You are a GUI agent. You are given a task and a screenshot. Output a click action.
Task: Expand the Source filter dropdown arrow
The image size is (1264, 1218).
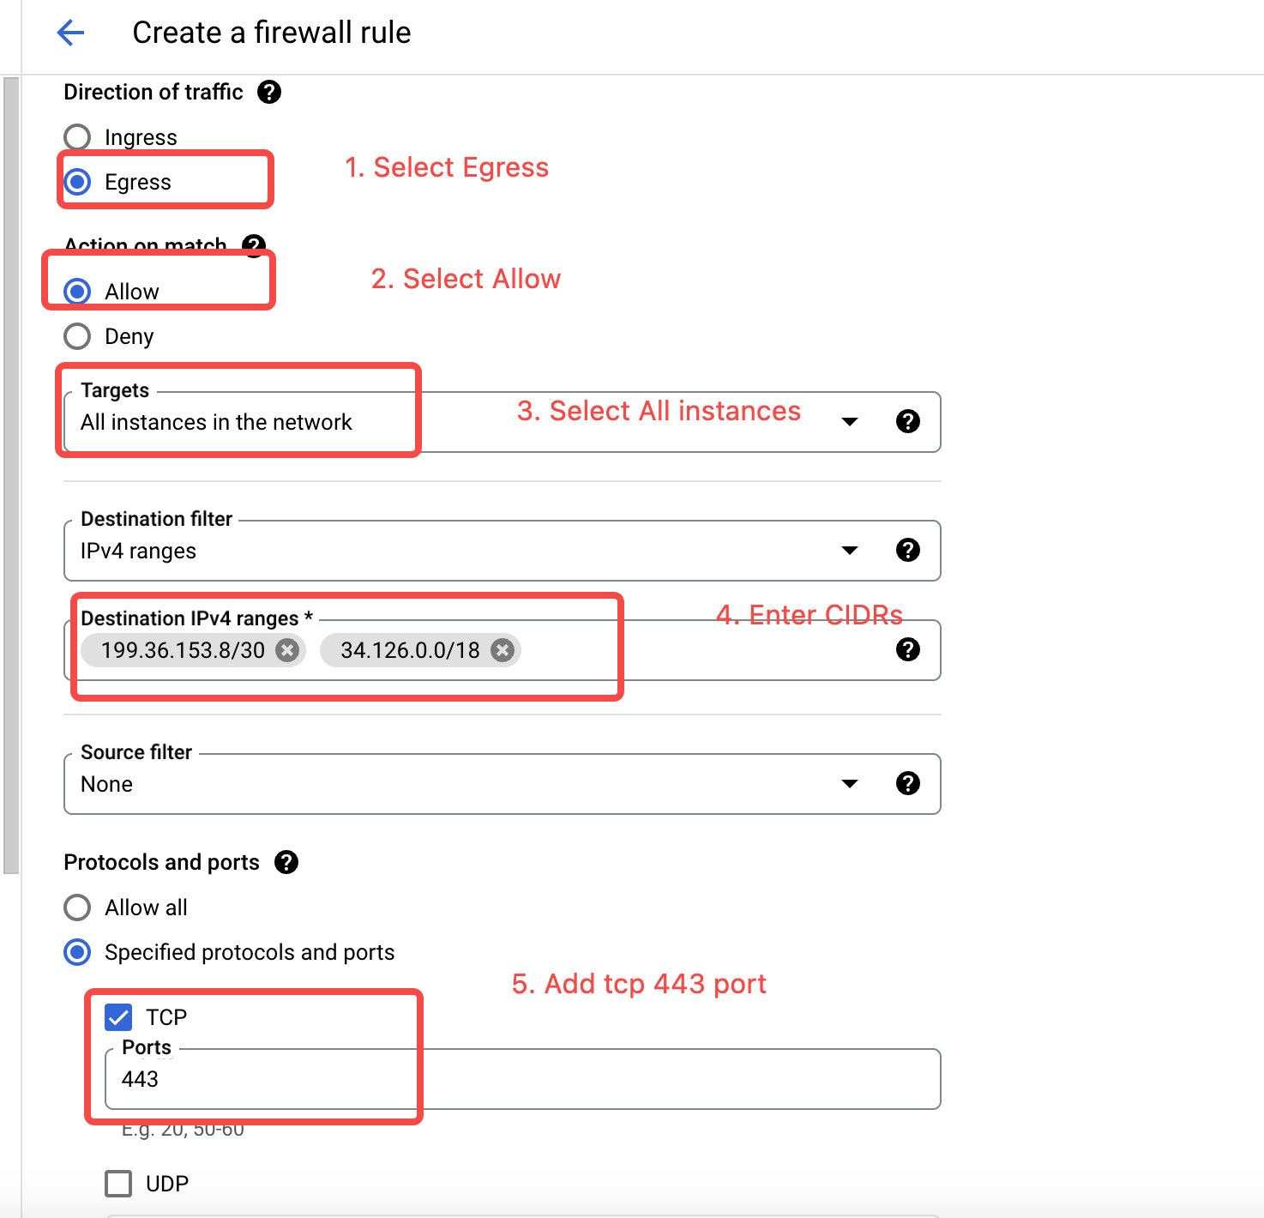850,783
